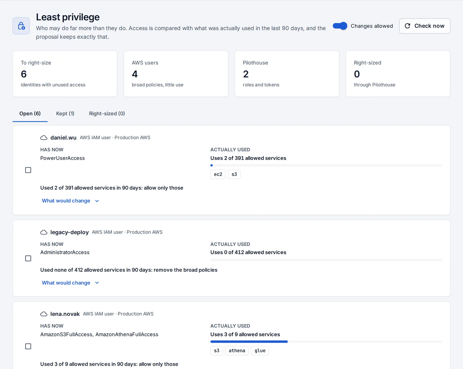The image size is (463, 369).
Task: Click the refresh icon in Check now
Action: pyautogui.click(x=407, y=26)
